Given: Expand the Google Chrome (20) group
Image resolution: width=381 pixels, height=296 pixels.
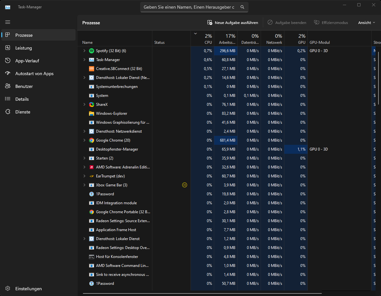Looking at the screenshot, I should coord(84,140).
